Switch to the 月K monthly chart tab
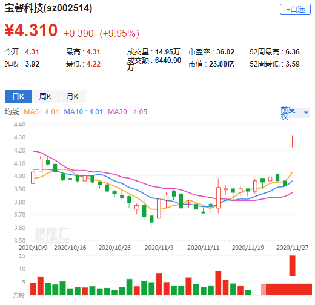Screen dimensions: 315x305 point(73,96)
